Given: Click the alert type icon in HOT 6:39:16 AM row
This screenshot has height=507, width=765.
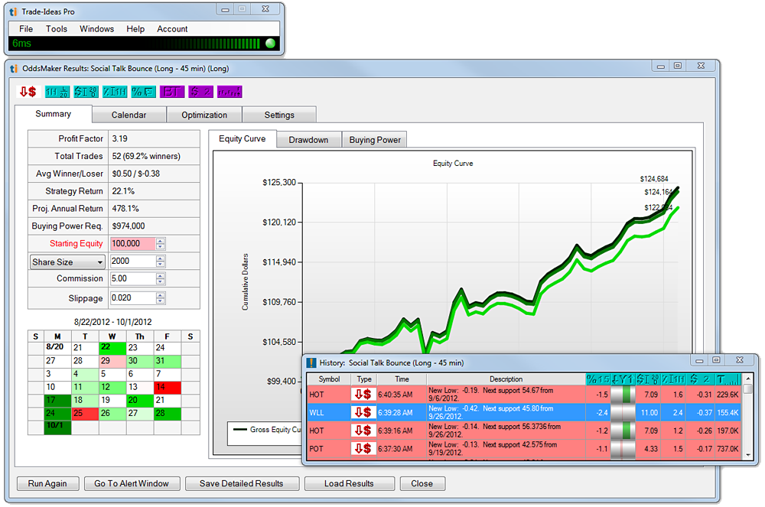Looking at the screenshot, I should coord(363,431).
